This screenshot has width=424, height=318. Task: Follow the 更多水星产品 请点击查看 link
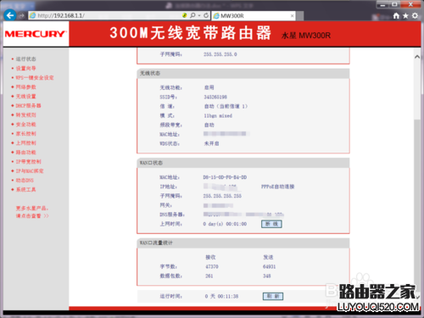32,212
